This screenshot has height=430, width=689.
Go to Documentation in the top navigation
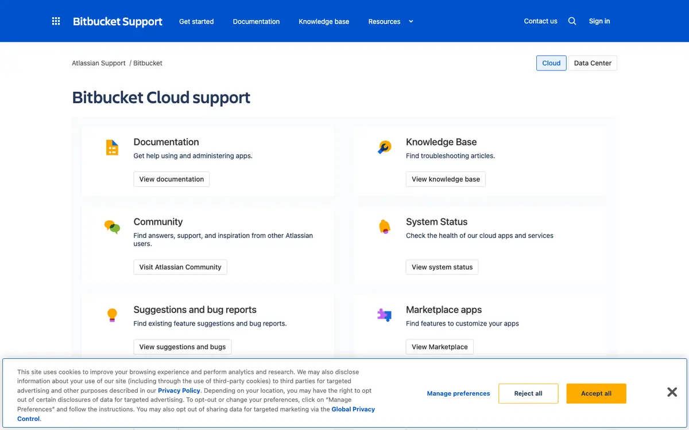[x=256, y=22]
